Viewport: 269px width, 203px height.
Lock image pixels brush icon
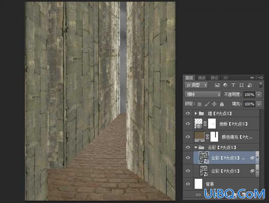(207, 104)
